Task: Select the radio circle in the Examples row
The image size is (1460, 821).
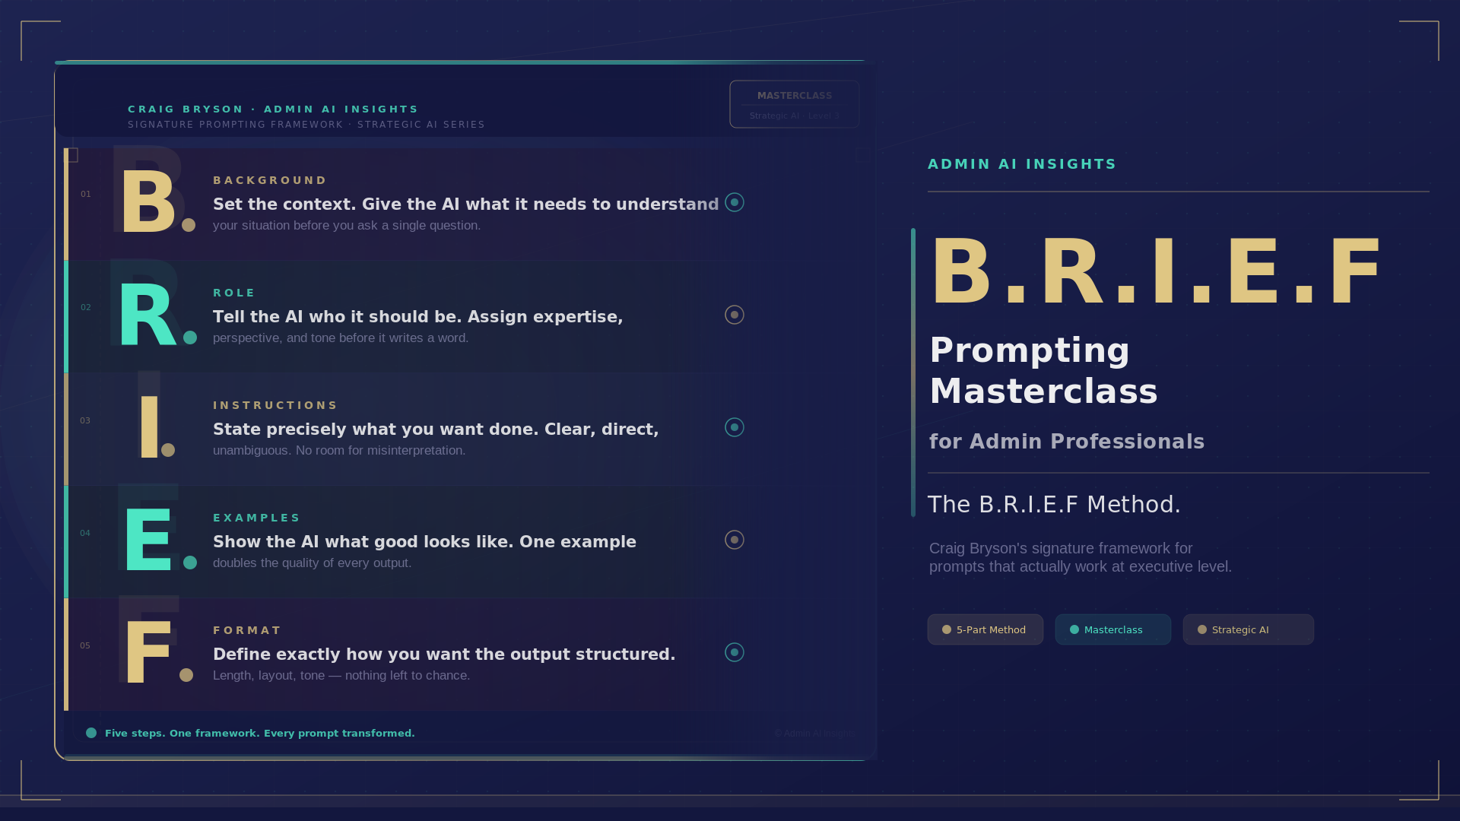Action: point(735,540)
